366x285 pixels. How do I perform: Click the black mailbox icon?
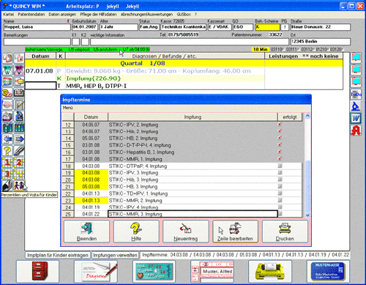(x=7, y=186)
